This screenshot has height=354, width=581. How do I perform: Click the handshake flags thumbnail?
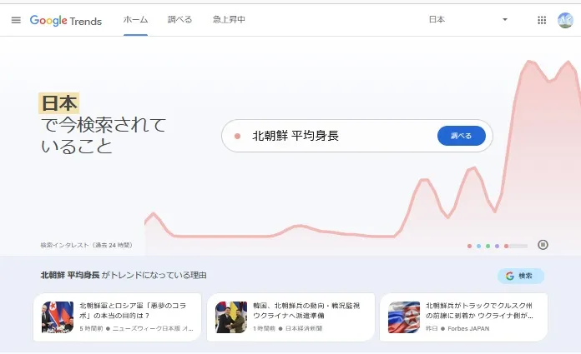[231, 317]
